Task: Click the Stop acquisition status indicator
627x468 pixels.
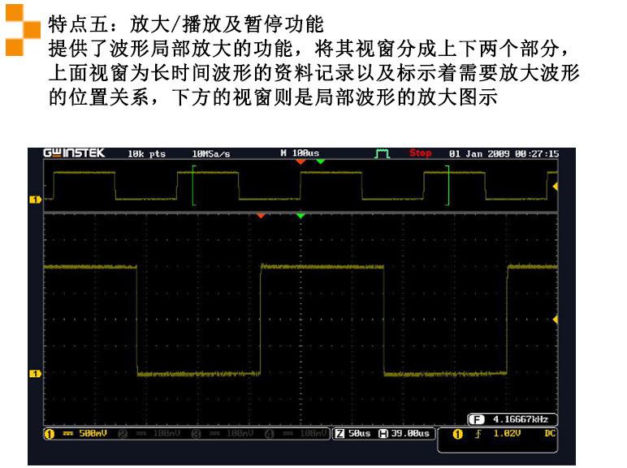Action: (421, 153)
